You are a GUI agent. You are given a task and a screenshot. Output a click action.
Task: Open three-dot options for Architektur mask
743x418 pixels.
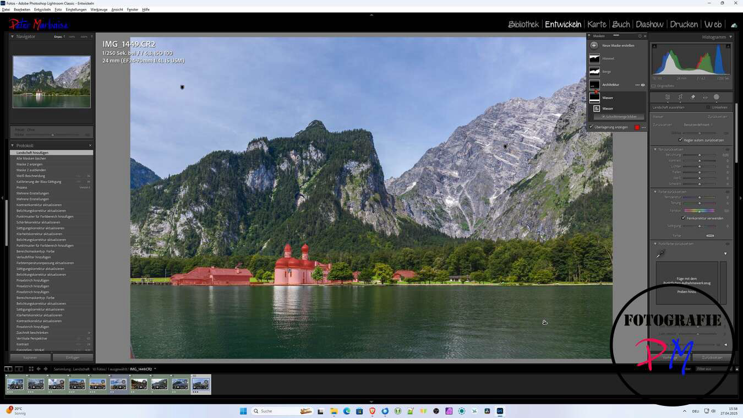637,85
